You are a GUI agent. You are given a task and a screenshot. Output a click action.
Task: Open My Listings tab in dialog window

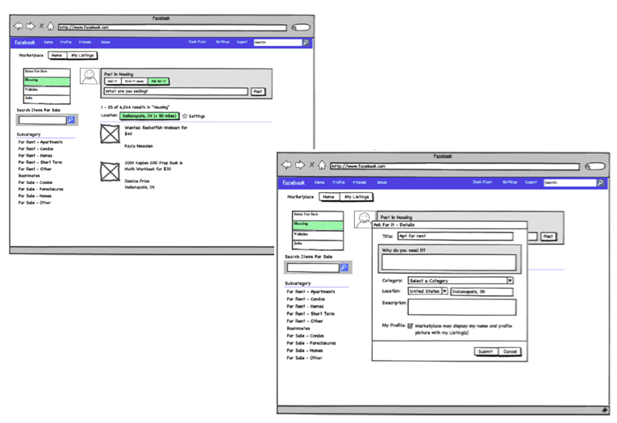(356, 196)
